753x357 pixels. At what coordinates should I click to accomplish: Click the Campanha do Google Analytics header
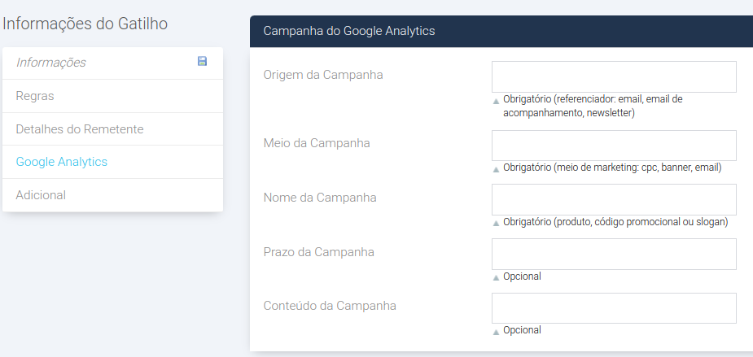click(349, 31)
